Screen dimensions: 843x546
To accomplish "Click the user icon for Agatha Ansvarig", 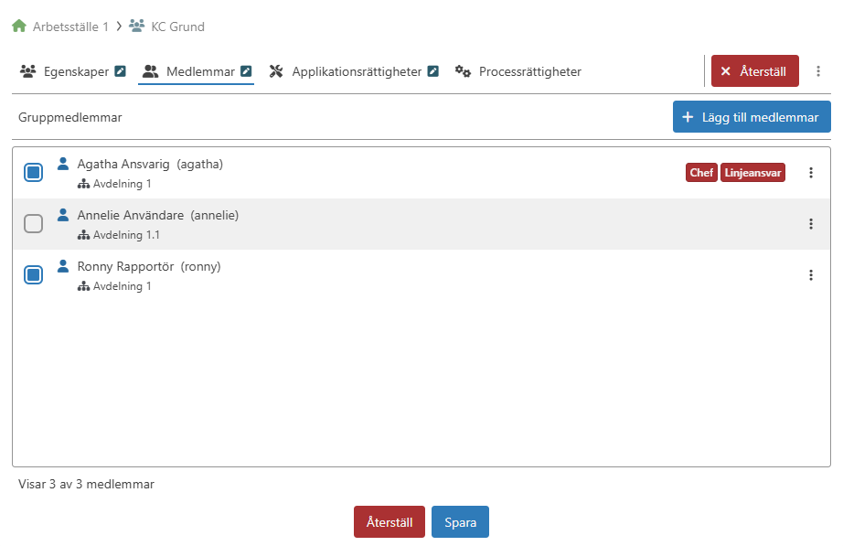I will pos(63,164).
